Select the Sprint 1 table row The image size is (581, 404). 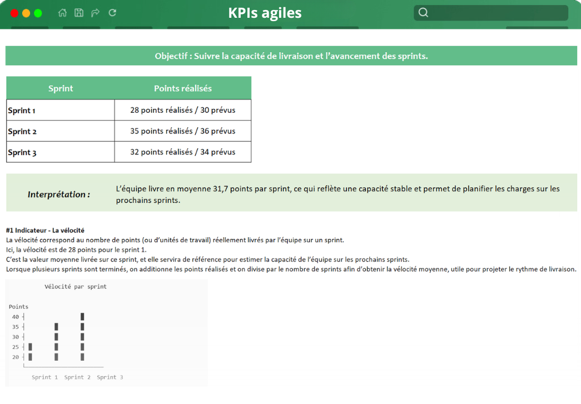pos(128,109)
